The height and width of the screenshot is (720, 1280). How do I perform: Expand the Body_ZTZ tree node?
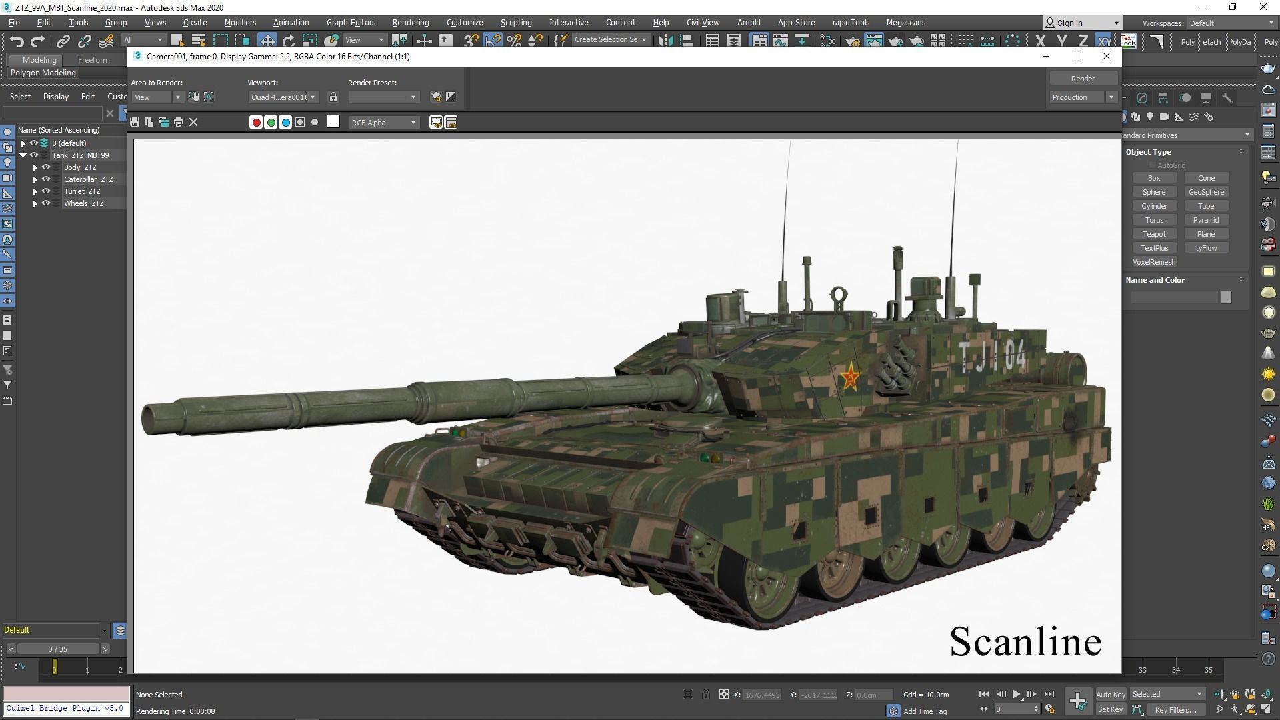pos(35,167)
